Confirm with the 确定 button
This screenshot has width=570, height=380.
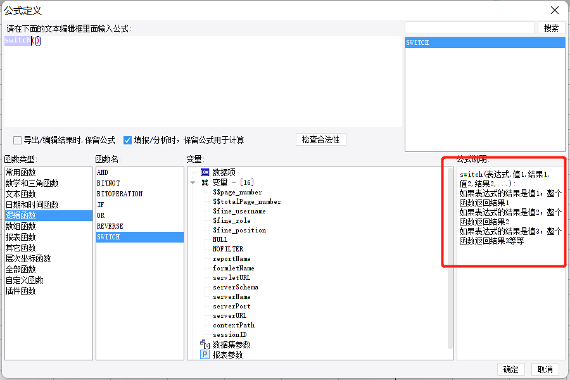click(x=510, y=369)
